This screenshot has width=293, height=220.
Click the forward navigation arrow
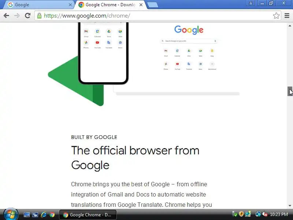(x=17, y=16)
